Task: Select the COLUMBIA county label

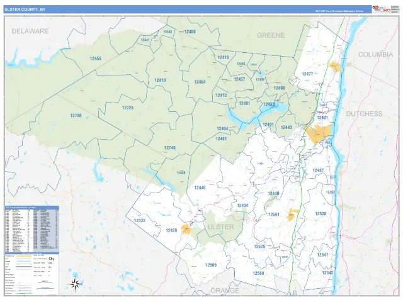Action: click(375, 55)
